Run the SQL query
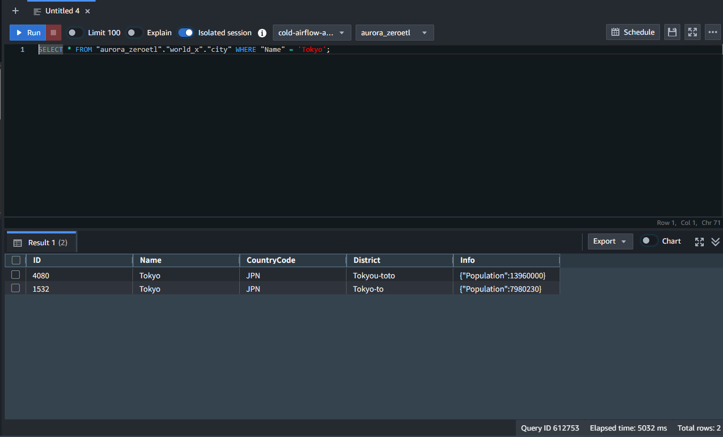 click(x=28, y=33)
